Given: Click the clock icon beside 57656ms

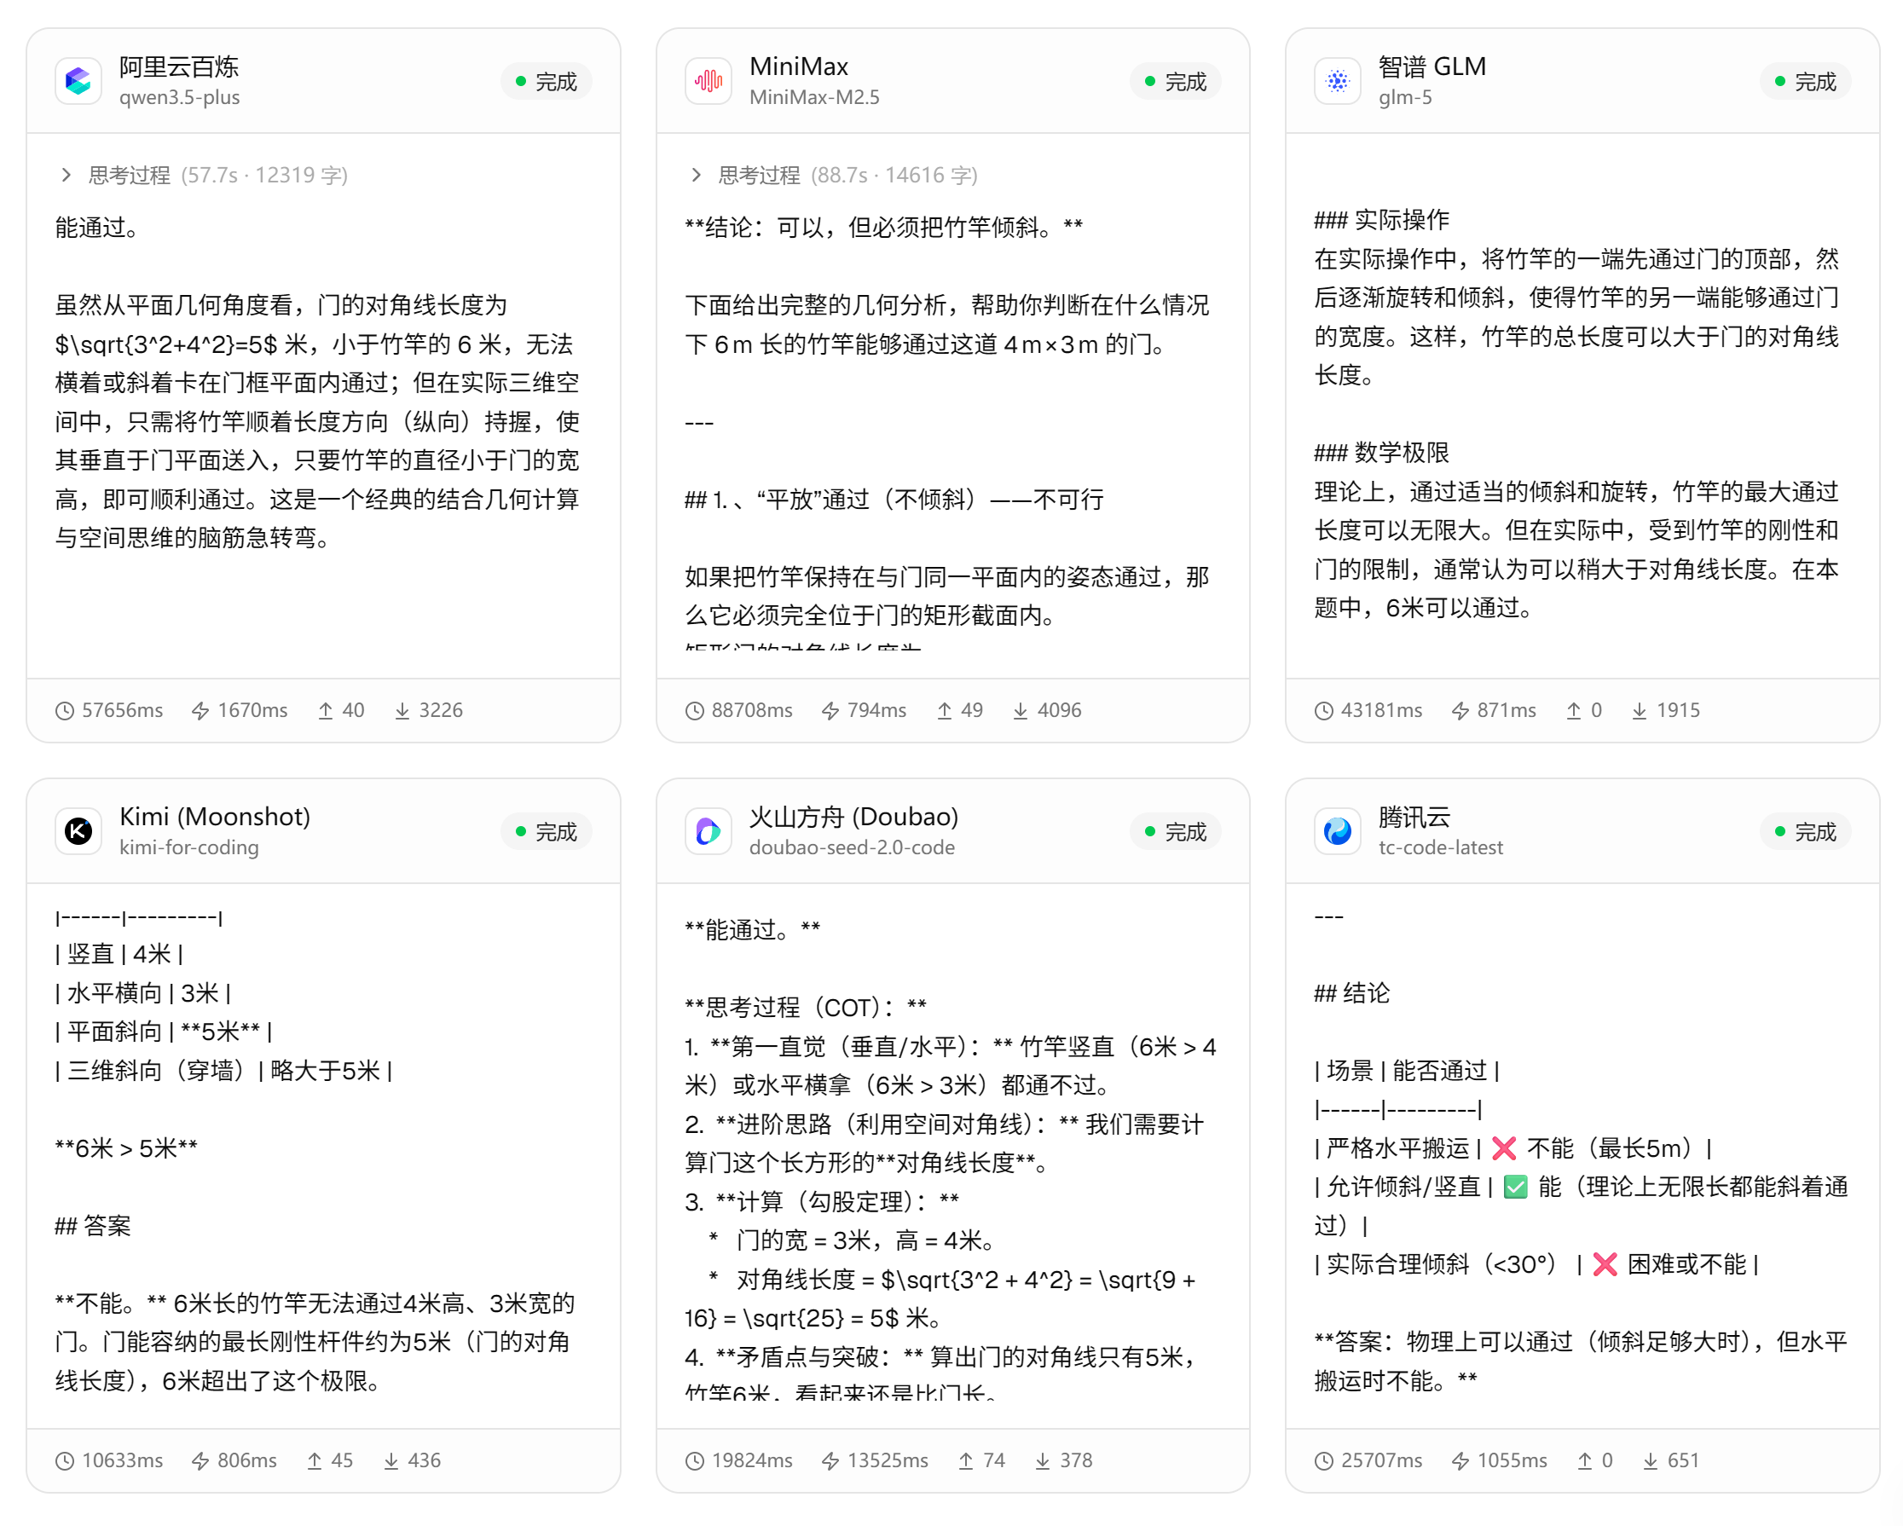Looking at the screenshot, I should pyautogui.click(x=65, y=710).
